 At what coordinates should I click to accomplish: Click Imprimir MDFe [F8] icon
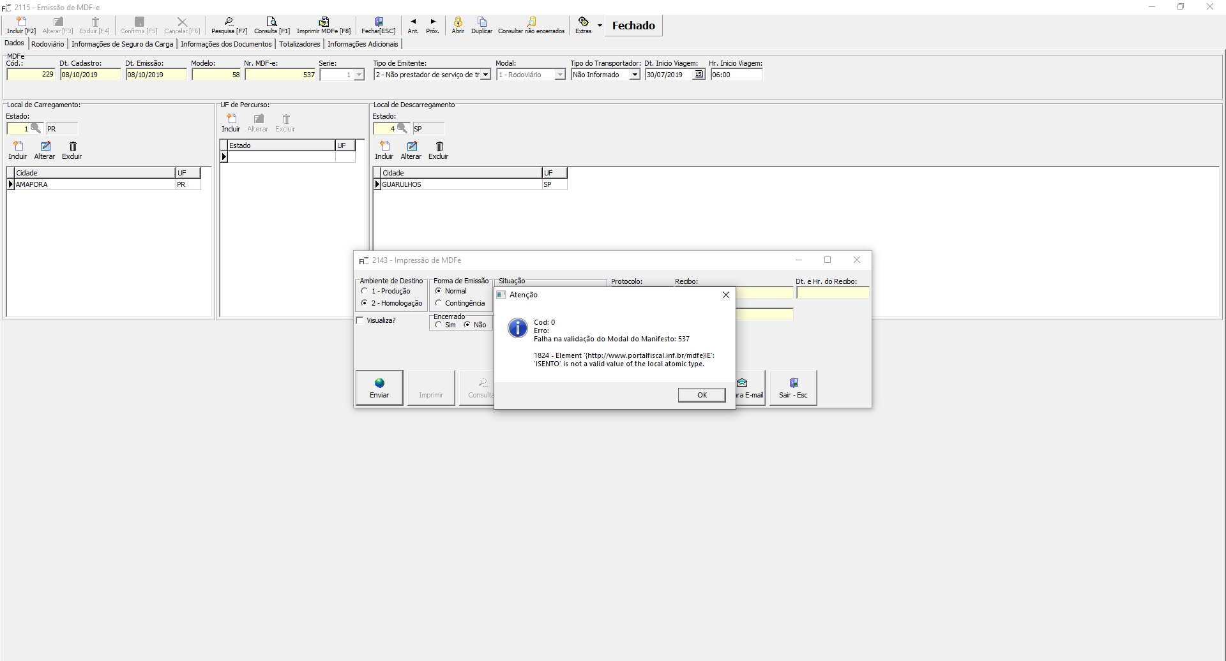[x=324, y=26]
